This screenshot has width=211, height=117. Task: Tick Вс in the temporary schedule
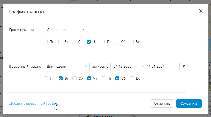coord(132,78)
